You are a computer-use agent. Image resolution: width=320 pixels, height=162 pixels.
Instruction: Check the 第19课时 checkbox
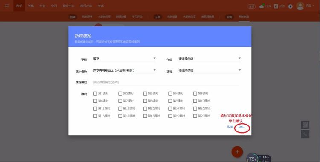pyautogui.click(x=170, y=116)
